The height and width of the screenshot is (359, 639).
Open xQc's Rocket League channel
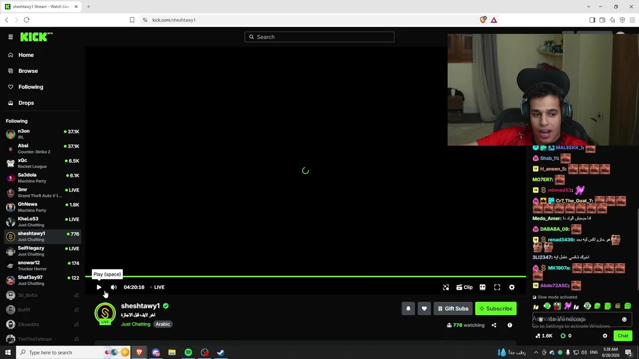42,163
